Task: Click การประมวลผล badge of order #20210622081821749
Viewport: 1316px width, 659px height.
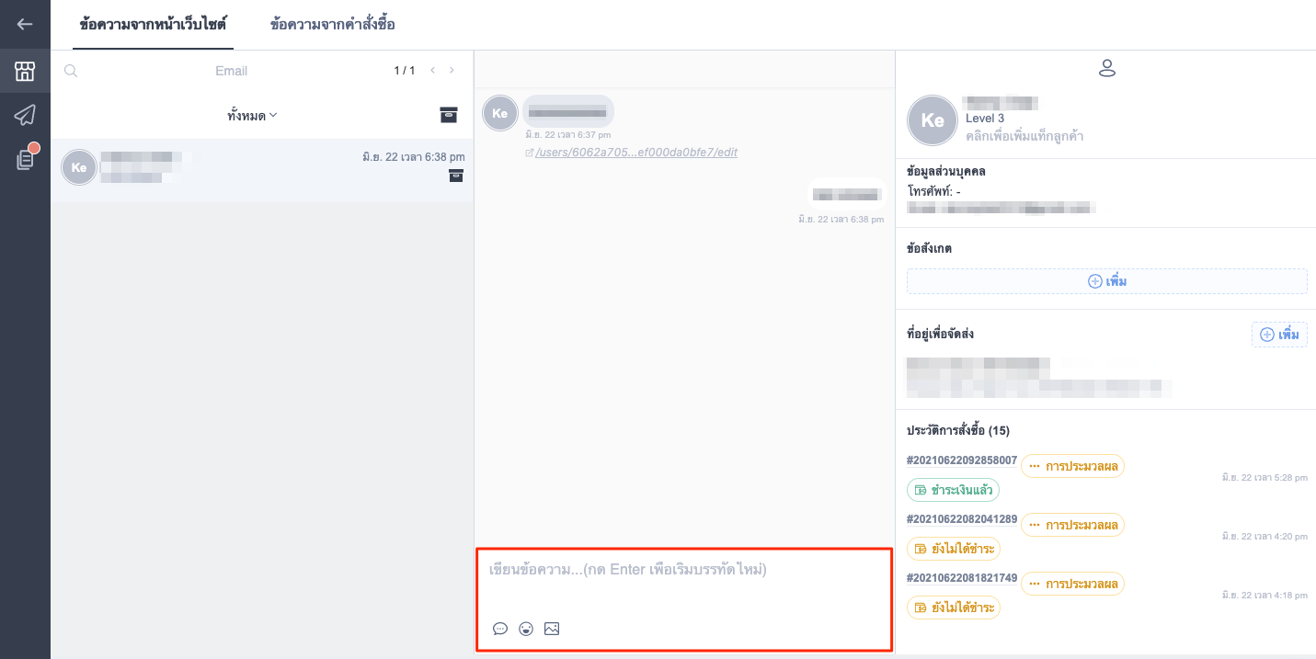Action: tap(1072, 584)
